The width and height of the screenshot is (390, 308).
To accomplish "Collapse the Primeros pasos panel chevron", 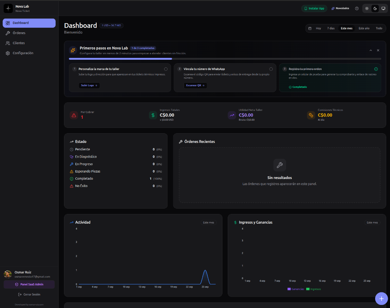I will click(x=371, y=50).
